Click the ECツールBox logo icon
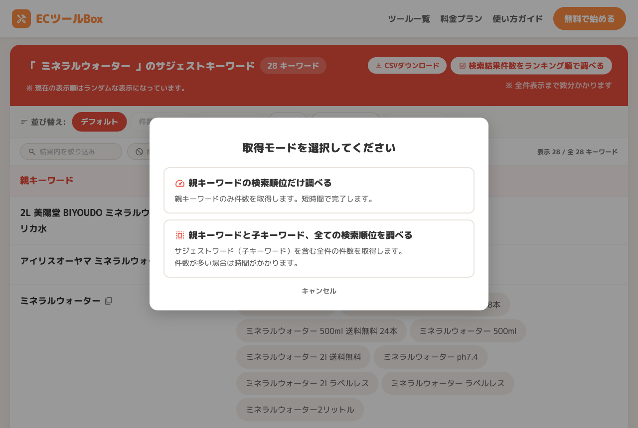This screenshot has width=638, height=428. [21, 19]
